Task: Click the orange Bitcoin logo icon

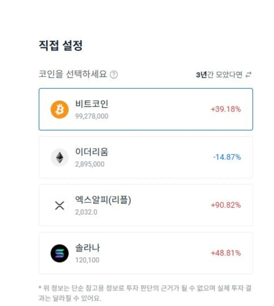Action: coord(60,110)
